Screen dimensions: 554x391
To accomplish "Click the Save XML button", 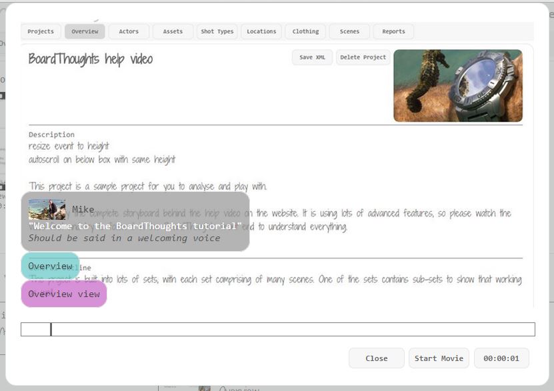I will tap(312, 57).
